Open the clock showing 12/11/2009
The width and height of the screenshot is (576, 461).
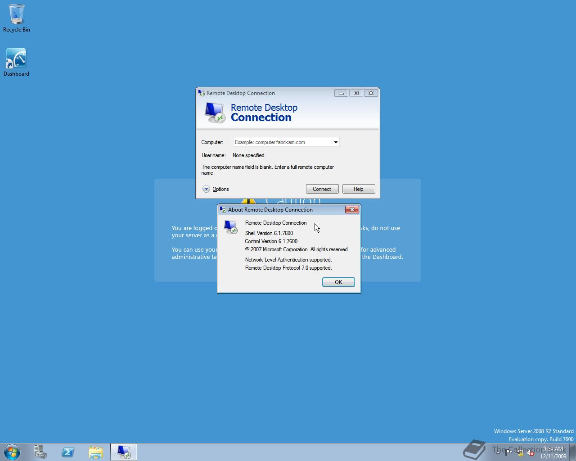coord(553,452)
